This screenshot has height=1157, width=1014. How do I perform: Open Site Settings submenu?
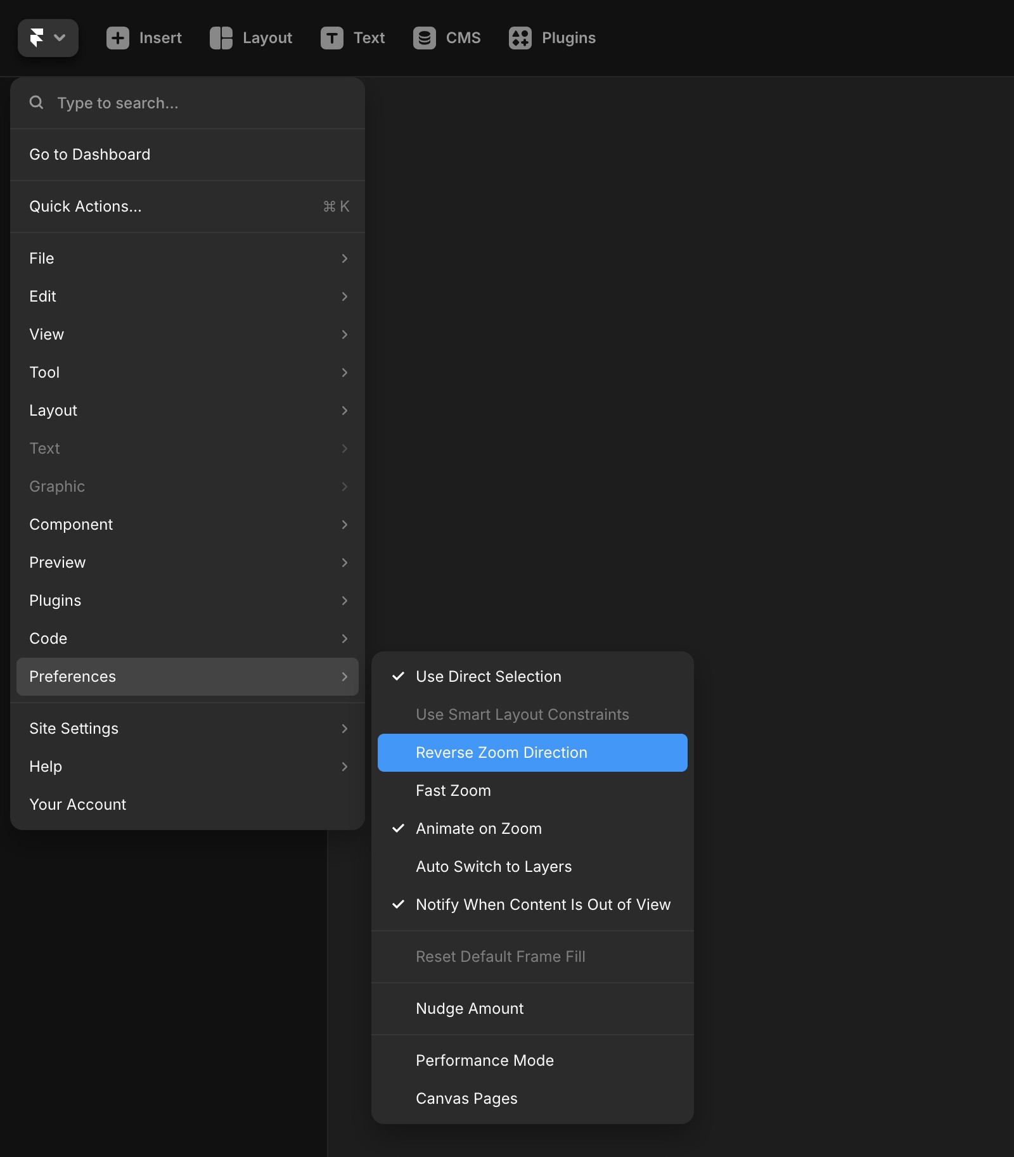[188, 729]
